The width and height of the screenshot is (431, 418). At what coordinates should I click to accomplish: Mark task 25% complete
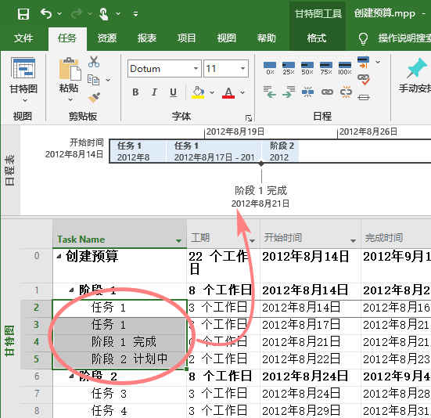[x=289, y=67]
